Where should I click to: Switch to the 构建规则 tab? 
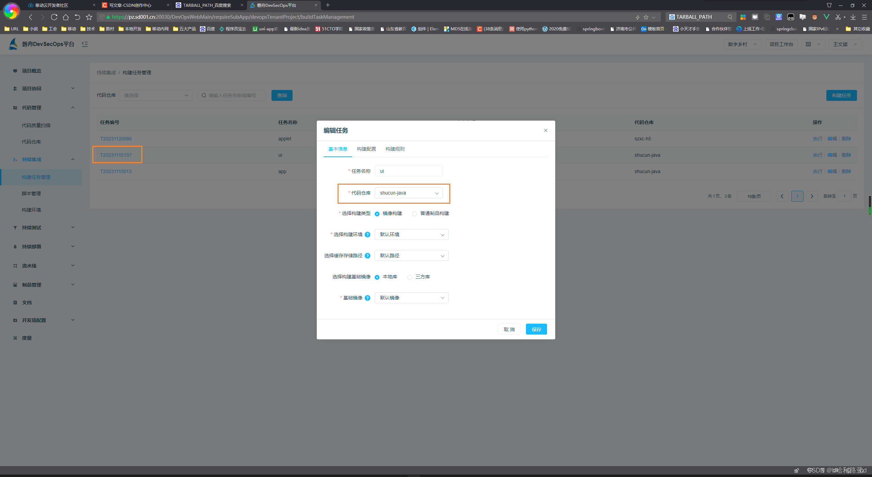click(395, 149)
